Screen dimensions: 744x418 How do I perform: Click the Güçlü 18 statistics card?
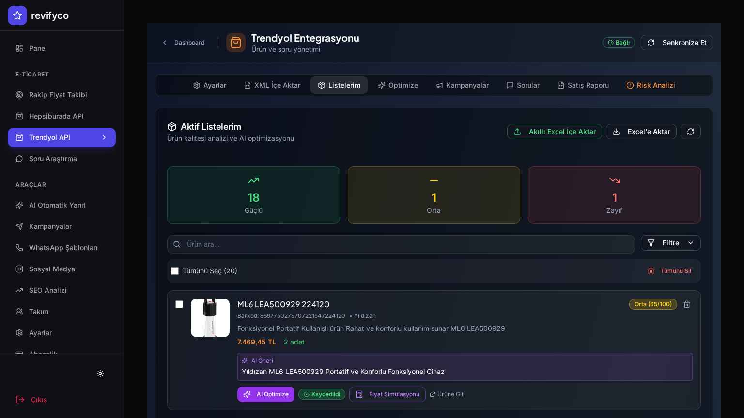point(253,195)
